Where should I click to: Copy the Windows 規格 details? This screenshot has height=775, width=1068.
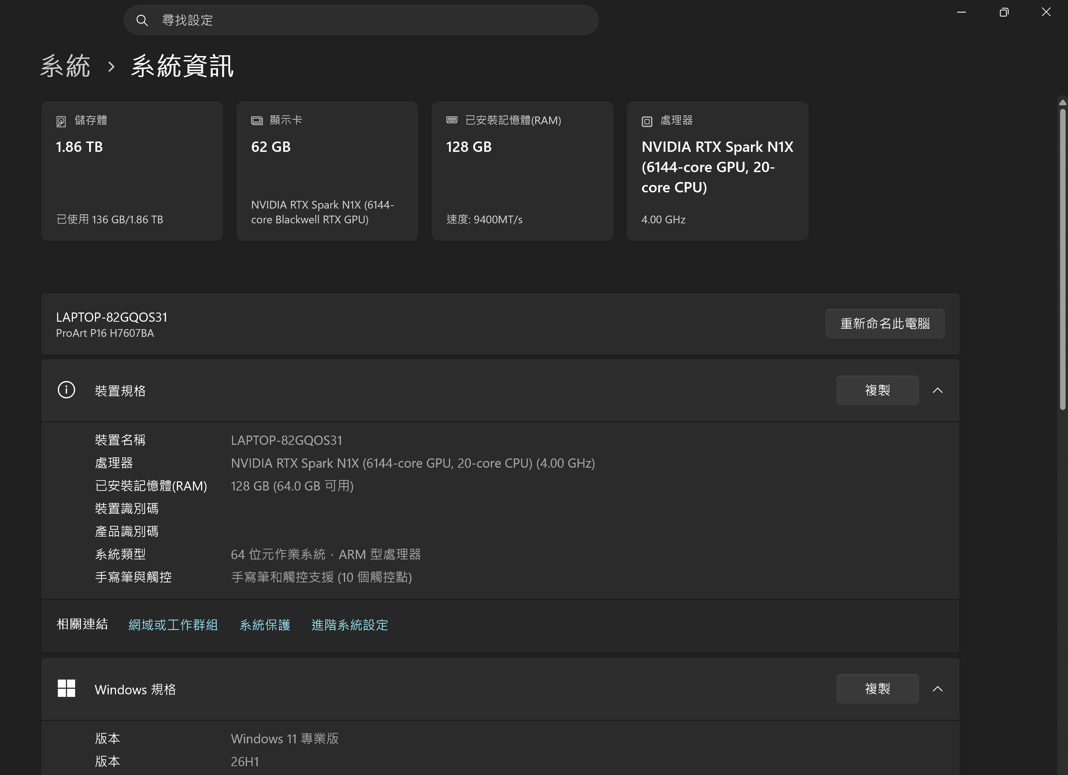[x=877, y=689]
